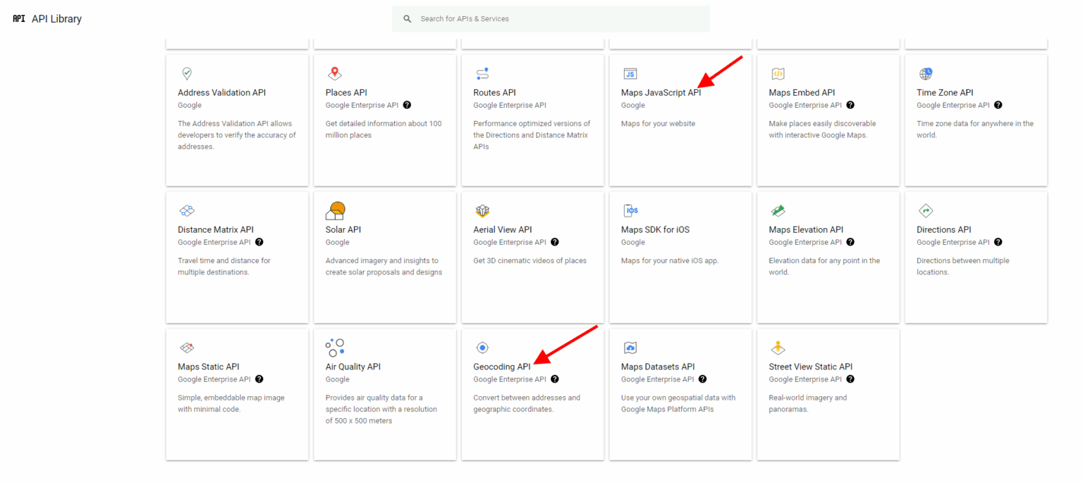Image resolution: width=1083 pixels, height=482 pixels.
Task: Open the Distance Matrix API card
Action: [x=237, y=257]
